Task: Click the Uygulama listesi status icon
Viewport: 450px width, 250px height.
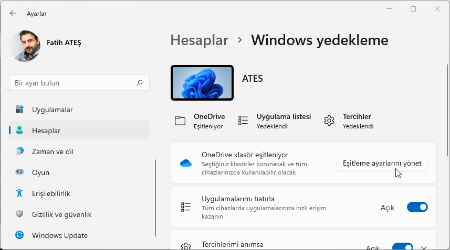Action: [x=243, y=121]
